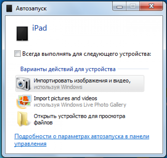Click the Windows Live Photo Gallery flower icon
167x158 pixels.
24,102
